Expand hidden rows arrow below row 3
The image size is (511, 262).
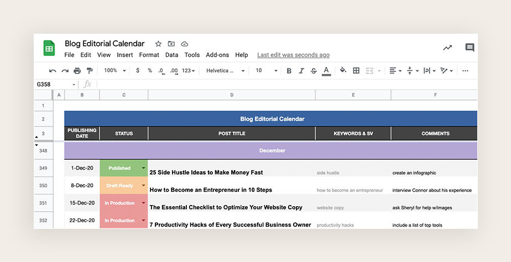(x=36, y=145)
